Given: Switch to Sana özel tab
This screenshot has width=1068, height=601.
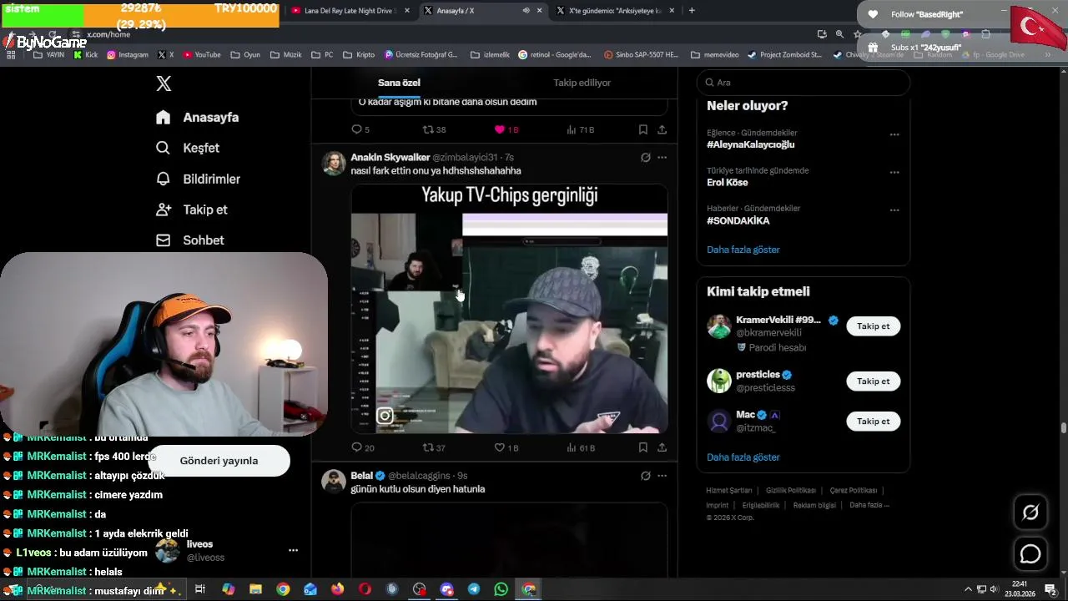Looking at the screenshot, I should coord(399,83).
